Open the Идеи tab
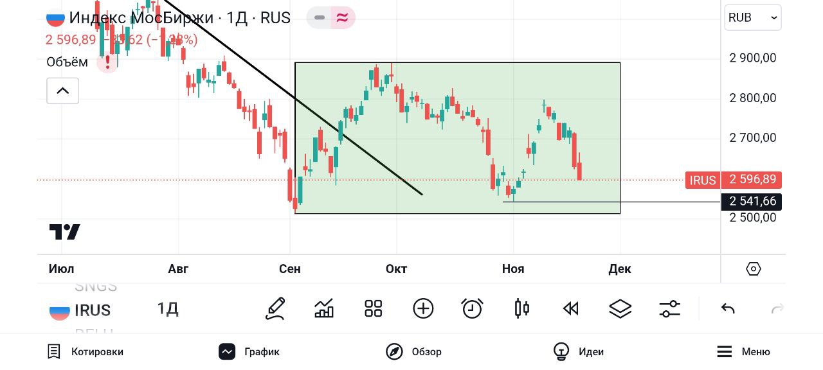The height and width of the screenshot is (370, 823). coord(579,351)
